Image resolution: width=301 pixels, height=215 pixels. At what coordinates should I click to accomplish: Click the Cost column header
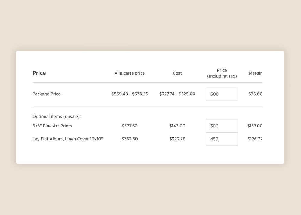tap(177, 73)
